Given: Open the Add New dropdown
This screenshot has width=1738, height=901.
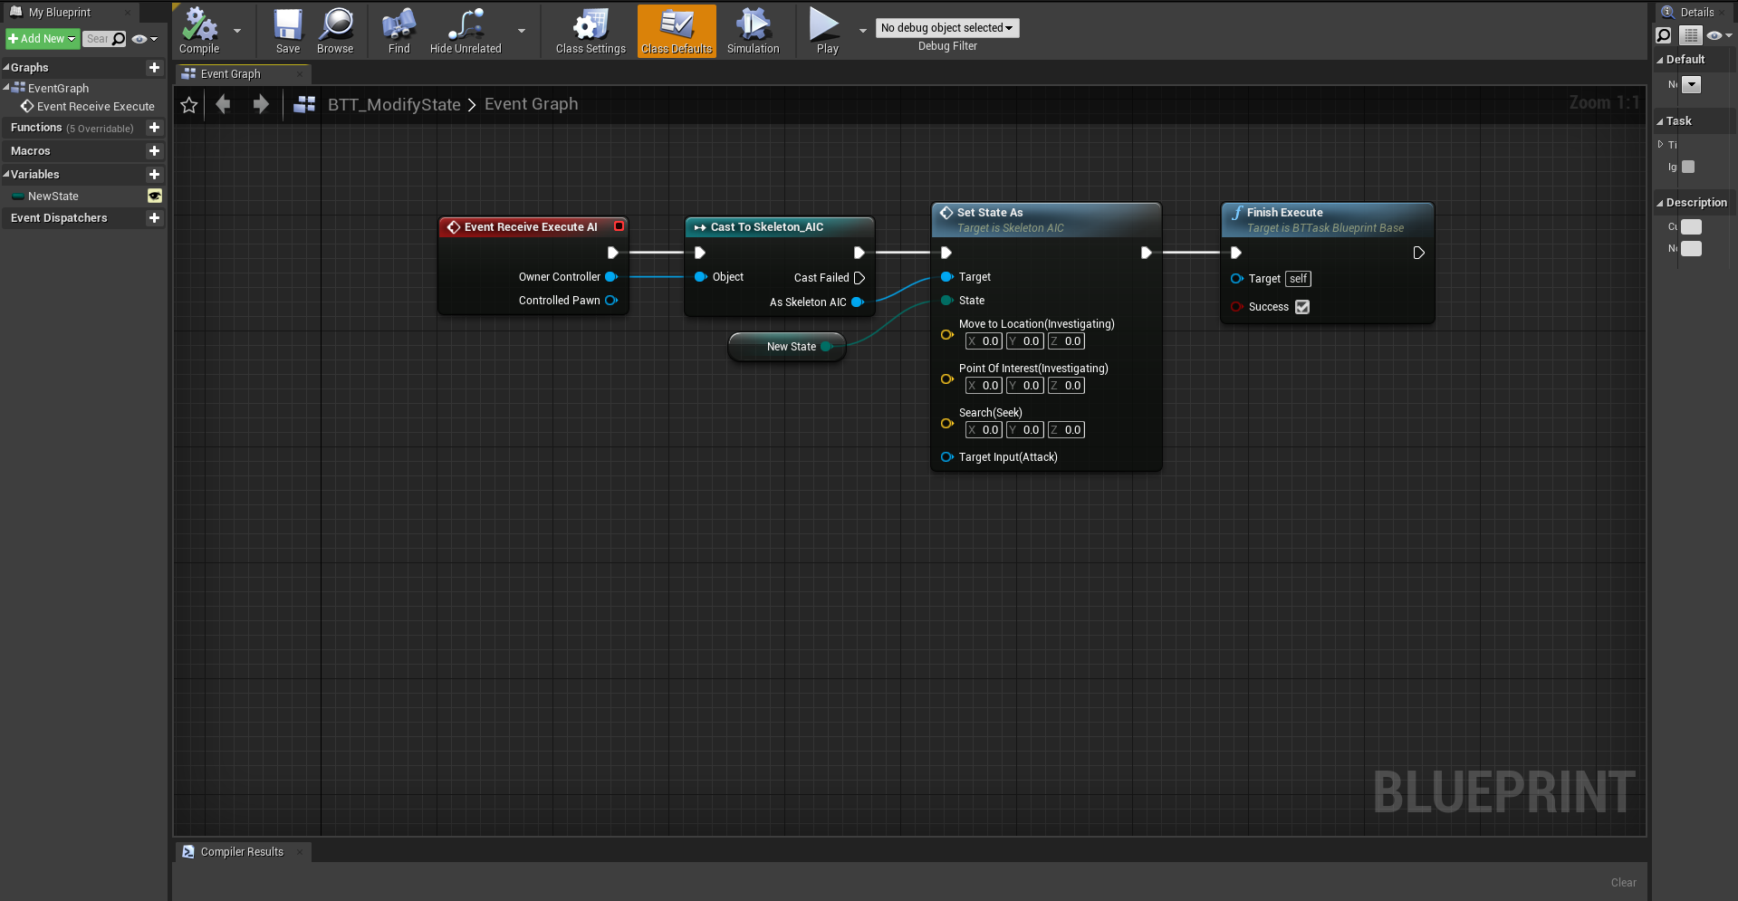Looking at the screenshot, I should tap(42, 39).
